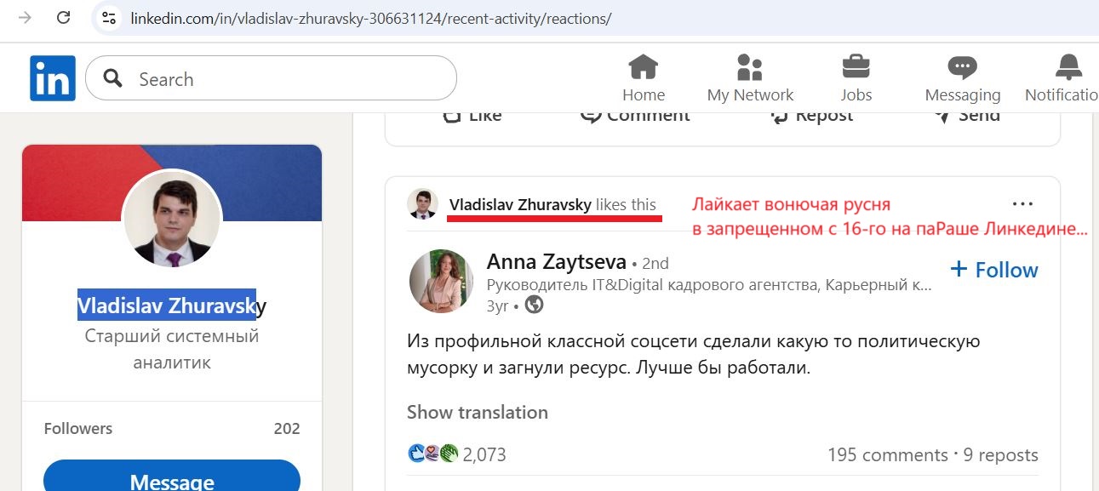Click the reaction emoji icons
The width and height of the screenshot is (1099, 491).
(433, 454)
